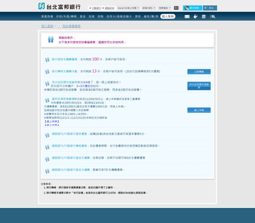
Task: Expand the 新聞/信託 dropdown
Action: pos(148,8)
